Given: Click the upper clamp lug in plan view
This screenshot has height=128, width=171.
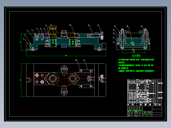Looking at the screenshot, I should [64, 70].
